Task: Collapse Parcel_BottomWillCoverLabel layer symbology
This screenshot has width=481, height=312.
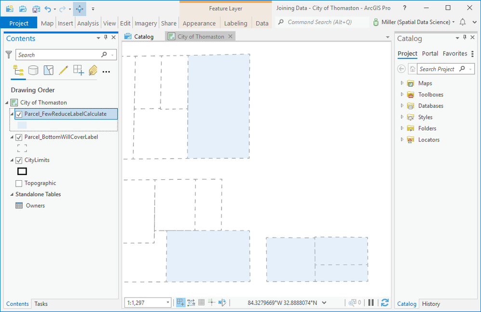Action: point(12,137)
